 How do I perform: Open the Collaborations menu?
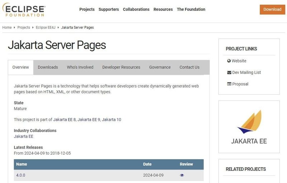coord(136,9)
